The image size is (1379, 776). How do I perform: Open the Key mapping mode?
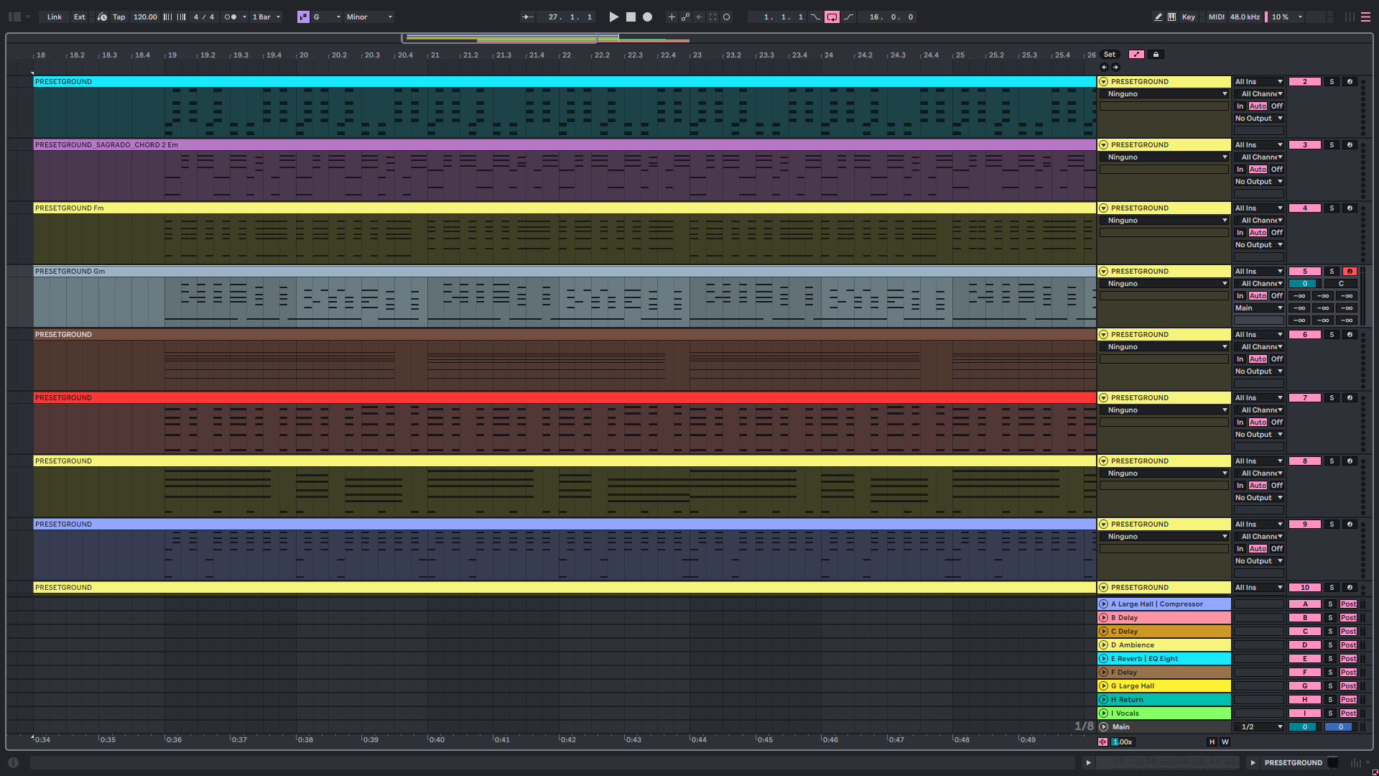pyautogui.click(x=1189, y=17)
